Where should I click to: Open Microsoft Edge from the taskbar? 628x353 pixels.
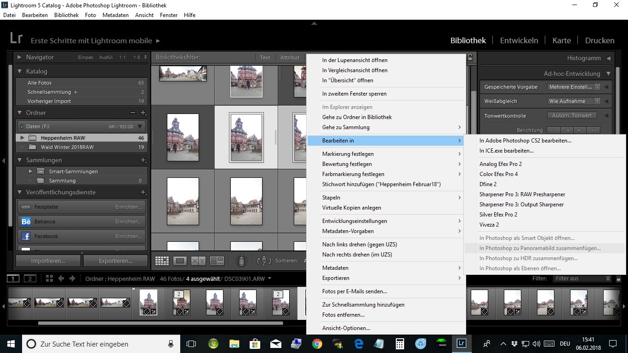coord(359,344)
